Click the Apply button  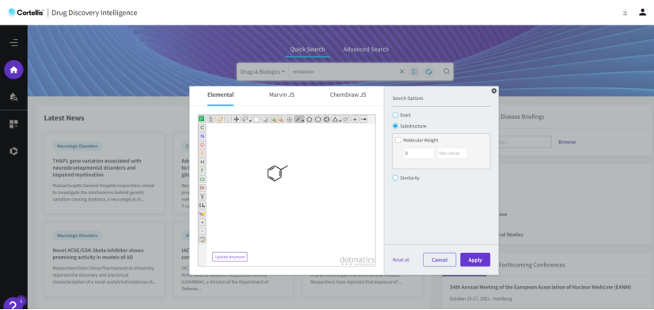click(475, 260)
